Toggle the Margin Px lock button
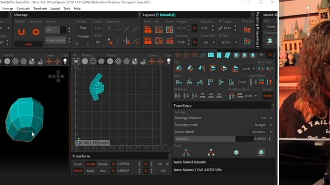330x185 pixels. 195,28
